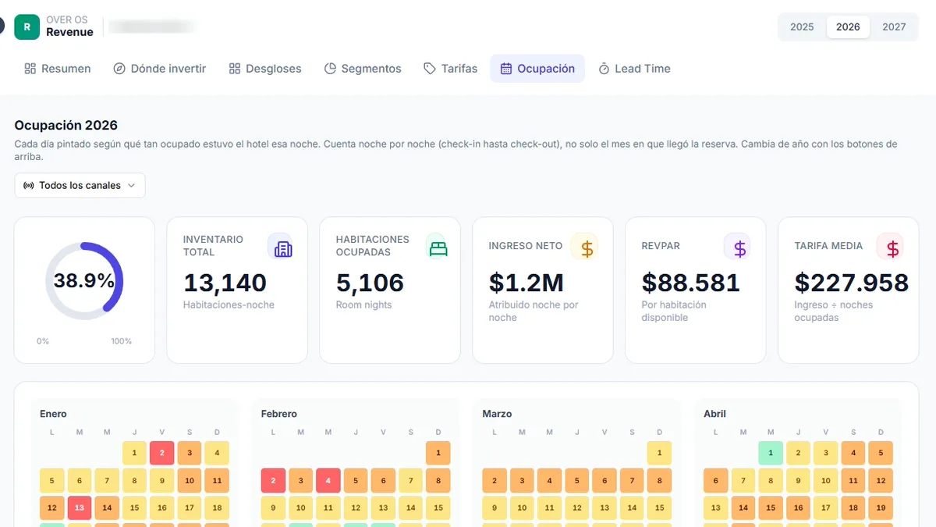Select year 2026
The height and width of the screenshot is (527, 936).
click(848, 27)
